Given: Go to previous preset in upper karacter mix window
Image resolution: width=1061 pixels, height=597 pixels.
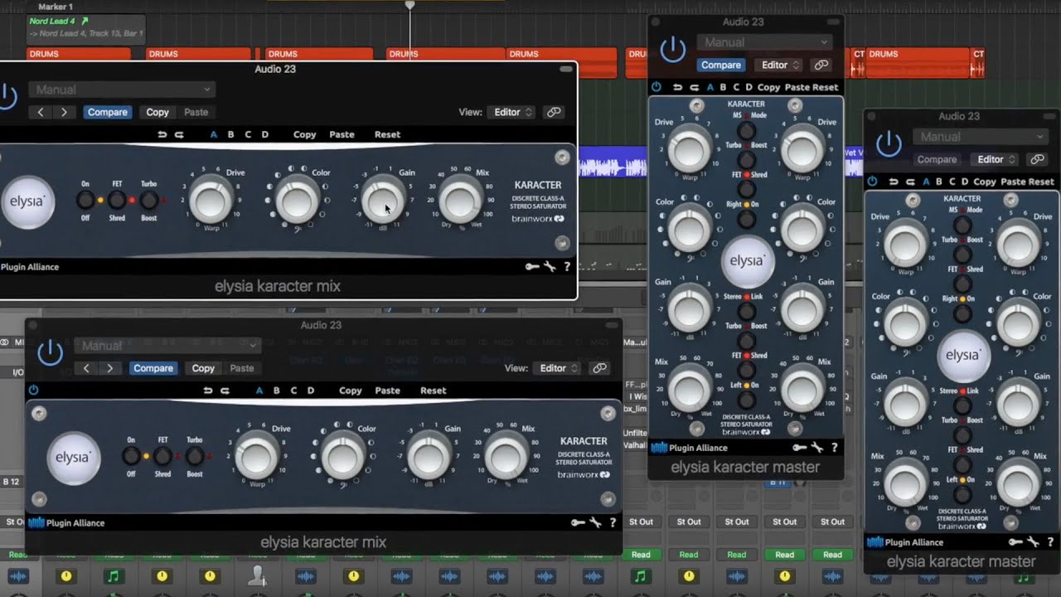Looking at the screenshot, I should pyautogui.click(x=41, y=112).
